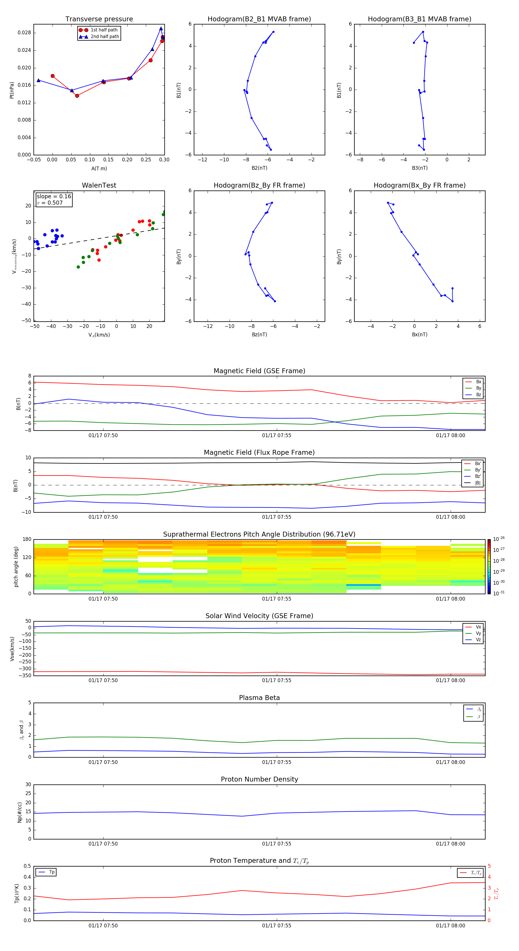
Task: Click the 'Hodogram(Bz_By FR frame)' title
Action: (259, 185)
